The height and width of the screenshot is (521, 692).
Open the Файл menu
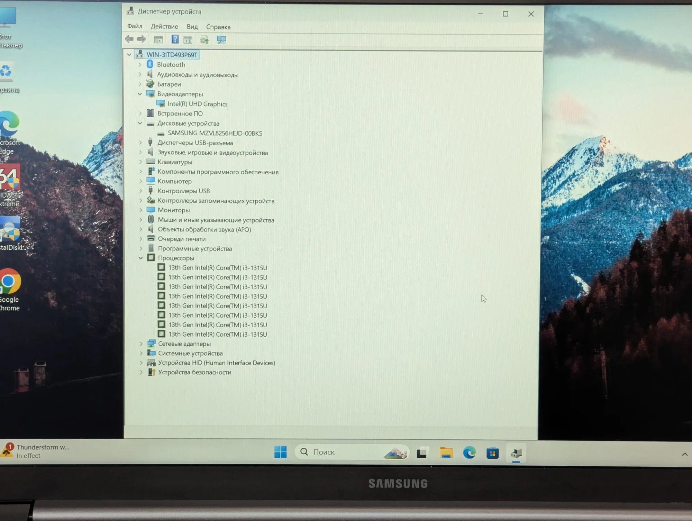(135, 26)
